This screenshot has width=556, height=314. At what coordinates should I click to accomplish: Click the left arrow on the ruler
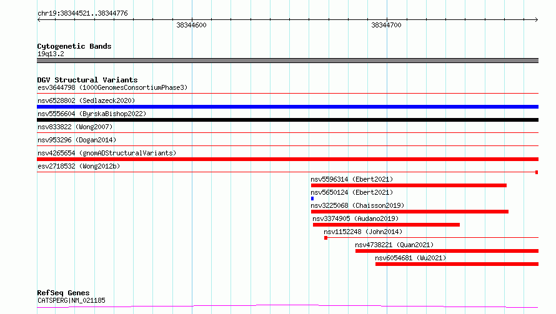pyautogui.click(x=39, y=20)
